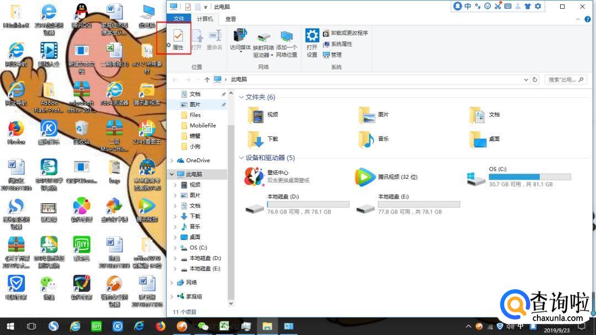Viewport: 596px width, 335px height.
Task: Click the "11 个项目" status bar text
Action: point(184,312)
